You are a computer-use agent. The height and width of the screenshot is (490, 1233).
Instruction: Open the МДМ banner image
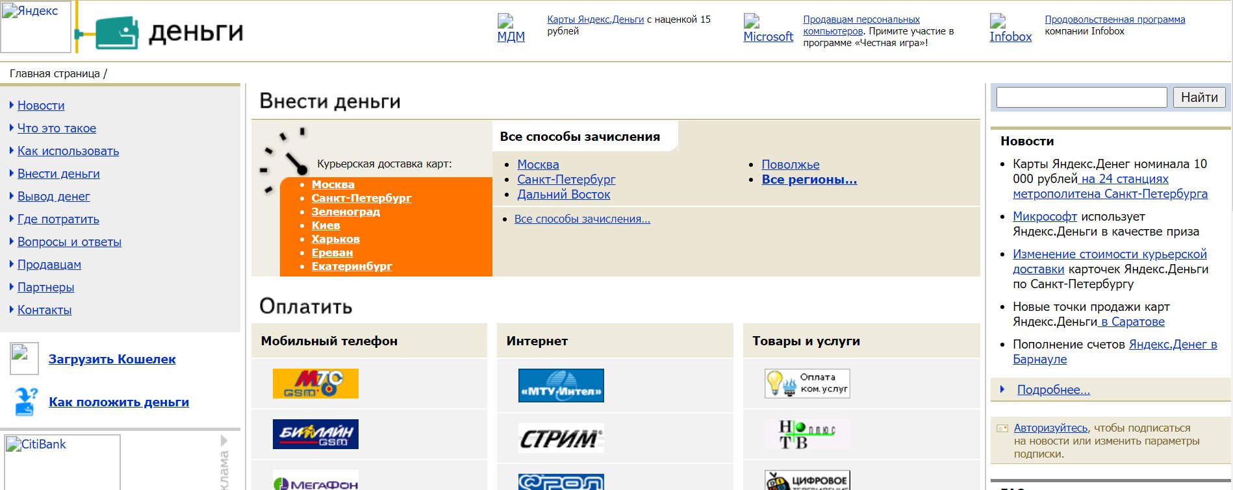tap(511, 29)
